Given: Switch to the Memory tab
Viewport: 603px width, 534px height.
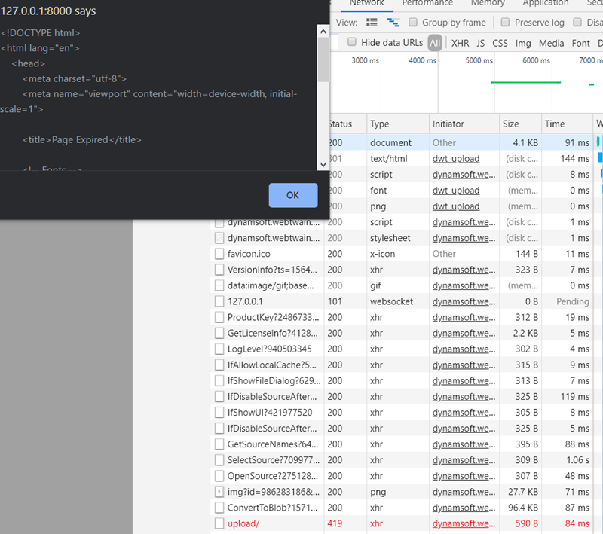Looking at the screenshot, I should pyautogui.click(x=488, y=3).
